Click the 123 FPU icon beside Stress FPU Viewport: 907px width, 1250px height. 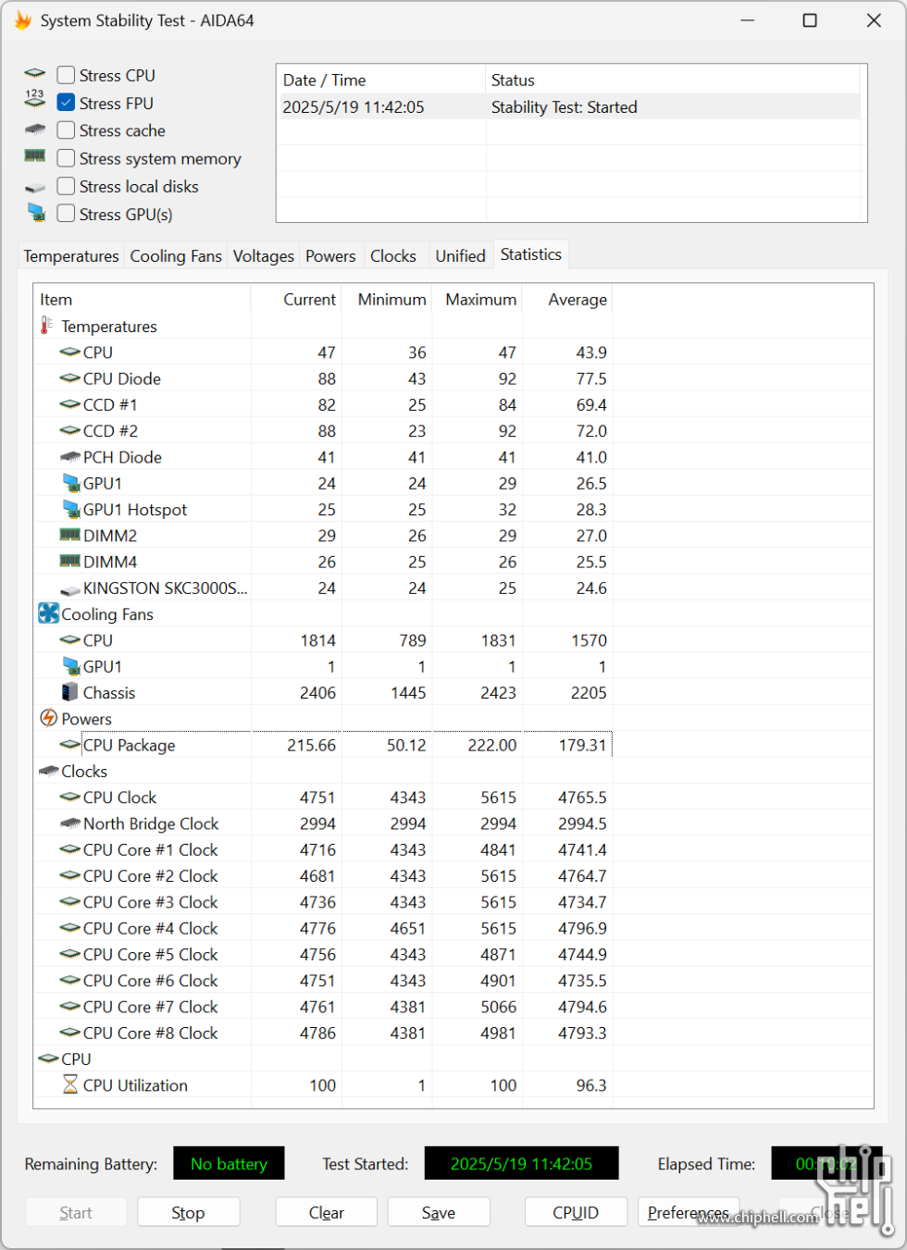35,98
